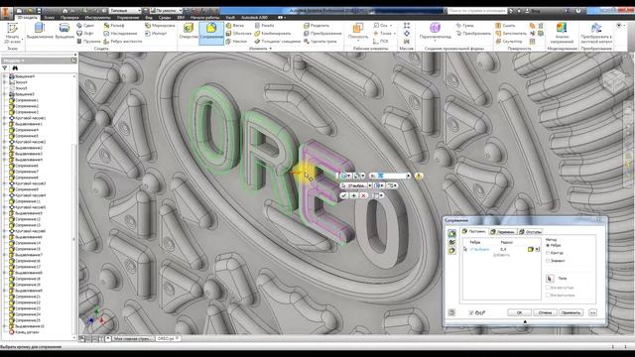Choose the Скульптор tool
The width and height of the screenshot is (635, 357).
[509, 41]
